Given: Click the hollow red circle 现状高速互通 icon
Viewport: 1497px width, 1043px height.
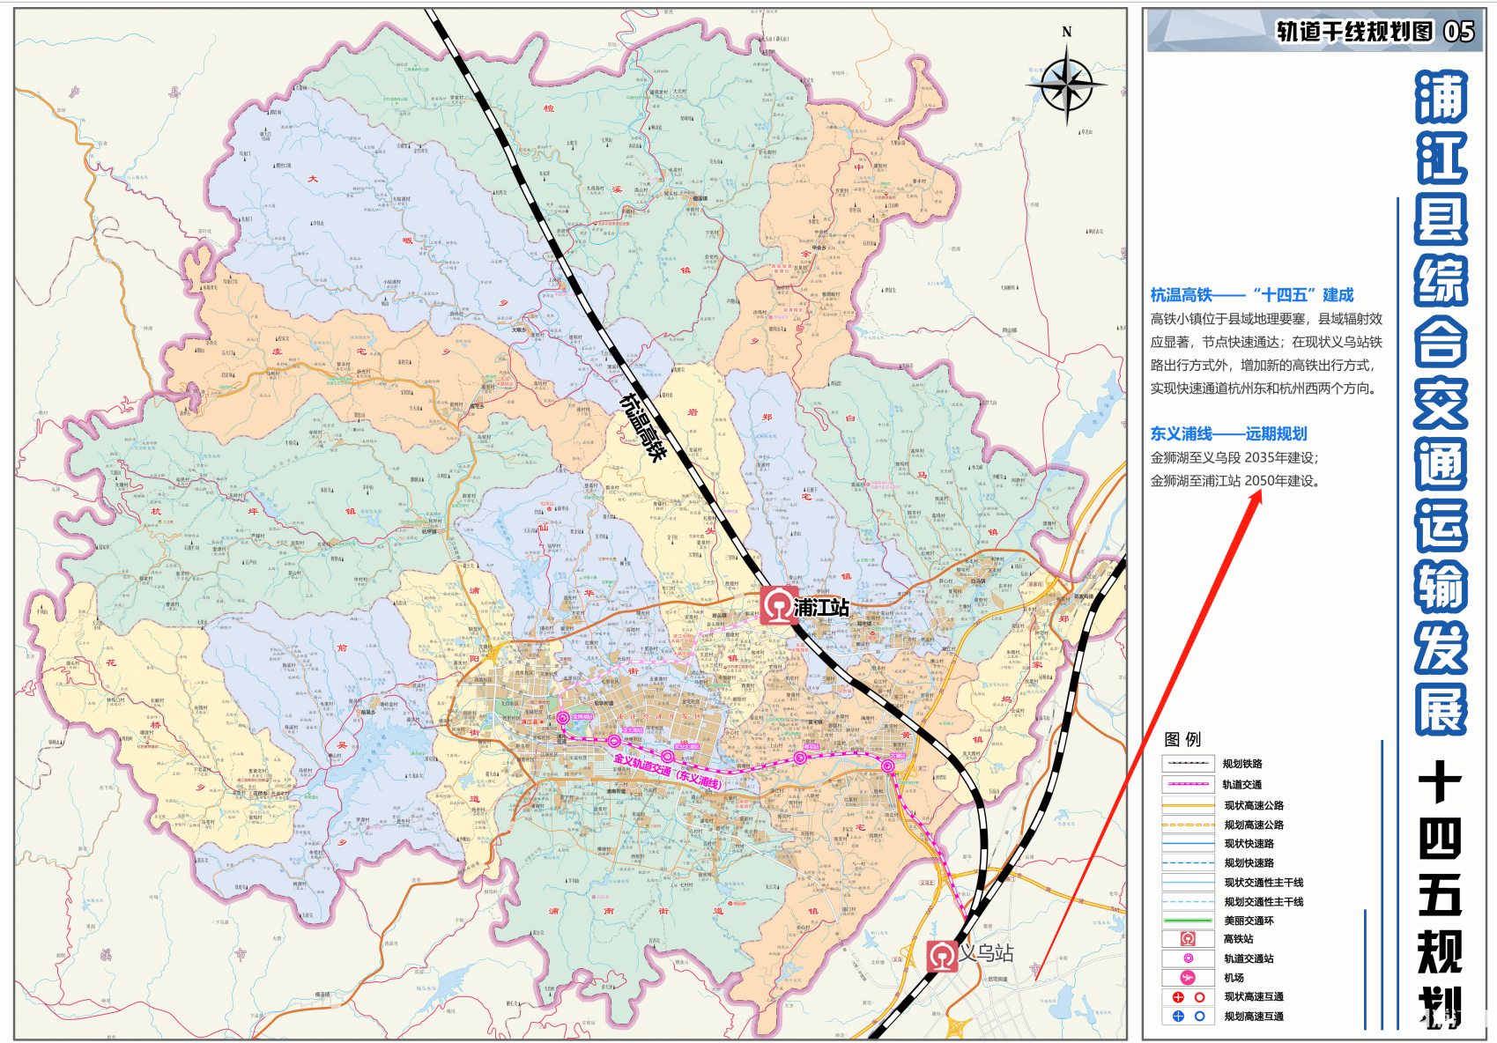Looking at the screenshot, I should click(1199, 997).
